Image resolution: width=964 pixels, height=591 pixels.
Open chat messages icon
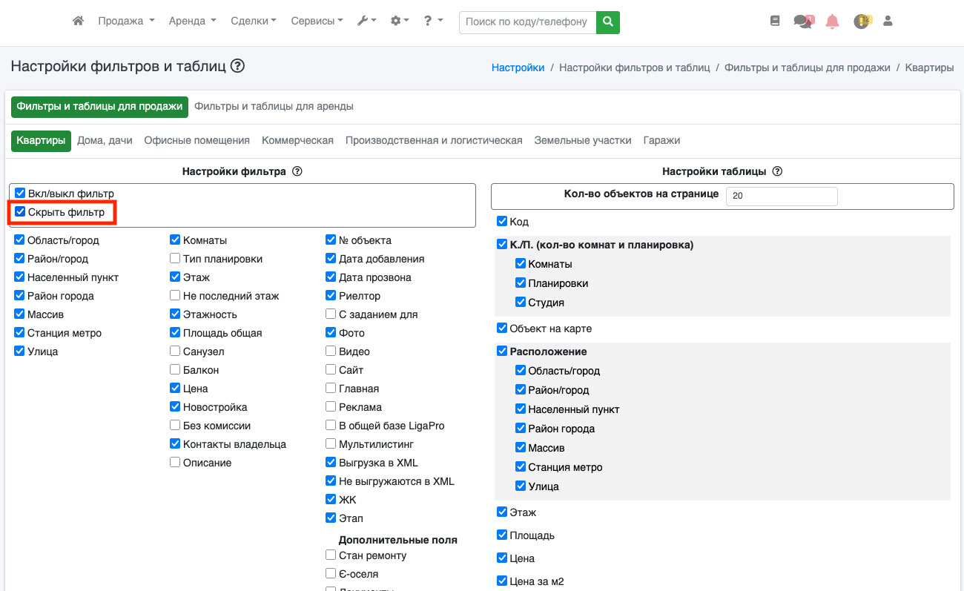coord(802,22)
